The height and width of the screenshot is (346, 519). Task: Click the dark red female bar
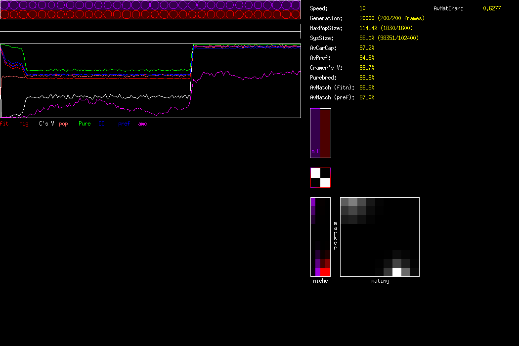coord(325,133)
